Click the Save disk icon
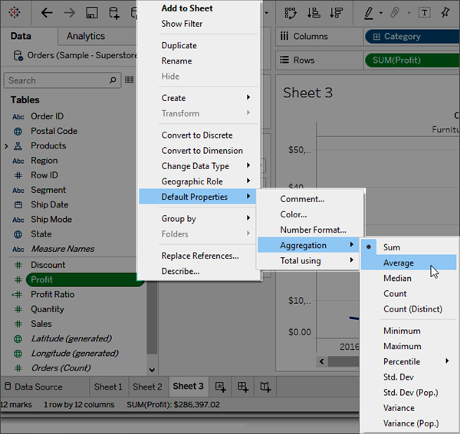The height and width of the screenshot is (434, 460). [x=91, y=13]
